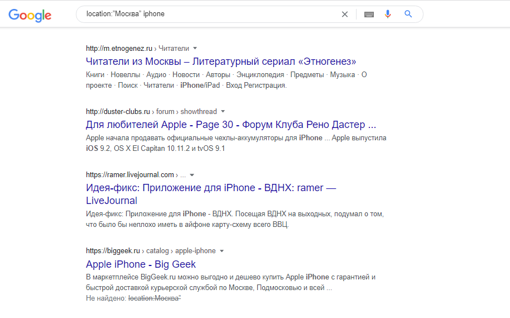Click the http://m.etnogenez.ru URL breadcrumb

click(119, 48)
